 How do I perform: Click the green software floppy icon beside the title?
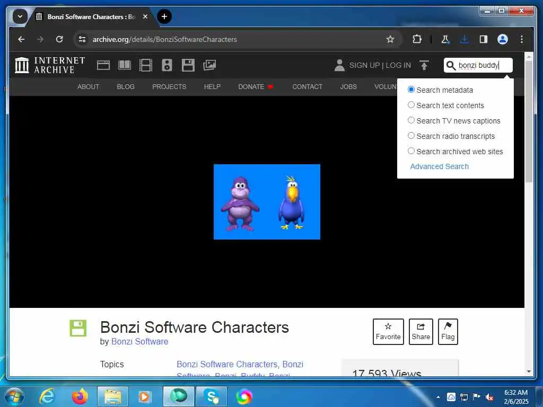coord(78,328)
